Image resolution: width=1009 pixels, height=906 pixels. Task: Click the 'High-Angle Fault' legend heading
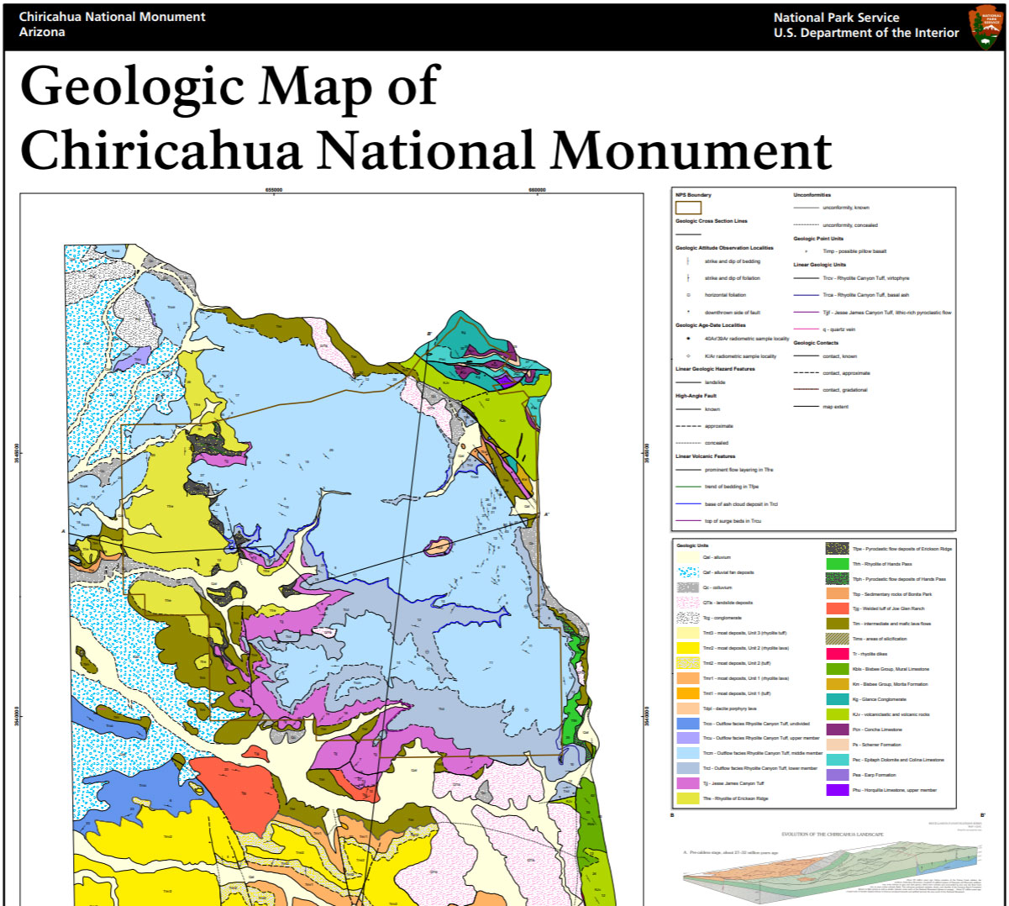pos(696,396)
